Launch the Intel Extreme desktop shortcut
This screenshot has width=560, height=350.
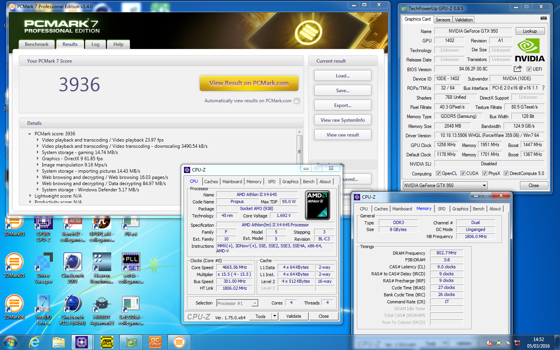click(x=44, y=310)
